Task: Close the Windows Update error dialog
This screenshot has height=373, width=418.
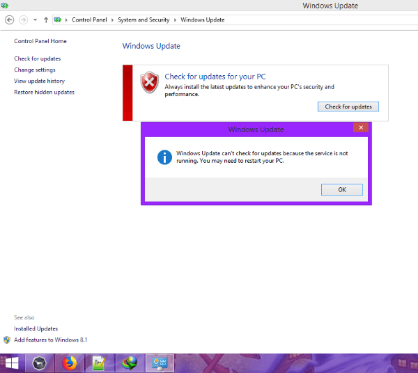Action: 360,128
